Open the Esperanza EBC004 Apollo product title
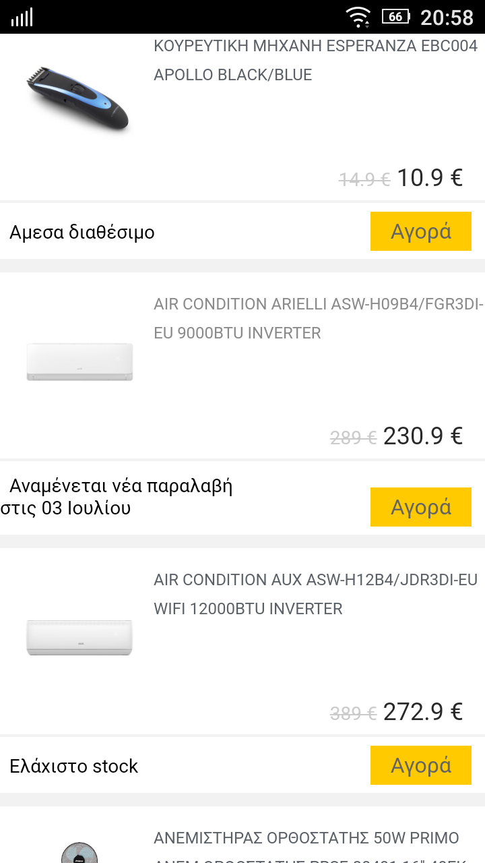Viewport: 485px width, 863px height. point(315,61)
